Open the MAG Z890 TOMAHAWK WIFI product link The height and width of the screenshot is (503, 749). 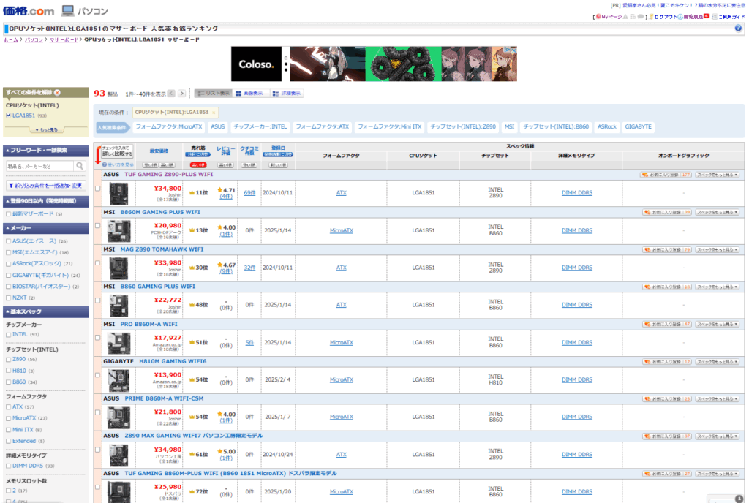click(162, 249)
